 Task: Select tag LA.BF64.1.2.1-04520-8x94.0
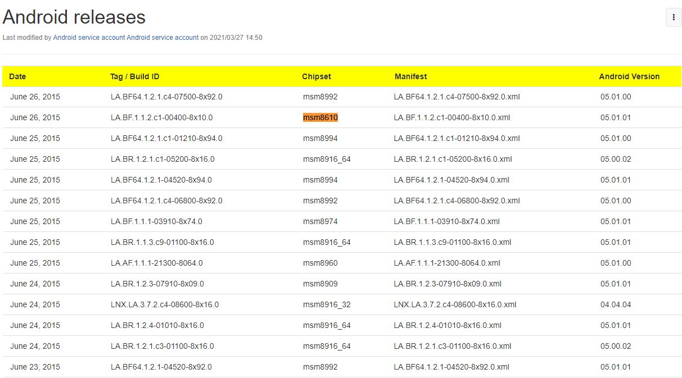click(x=161, y=180)
